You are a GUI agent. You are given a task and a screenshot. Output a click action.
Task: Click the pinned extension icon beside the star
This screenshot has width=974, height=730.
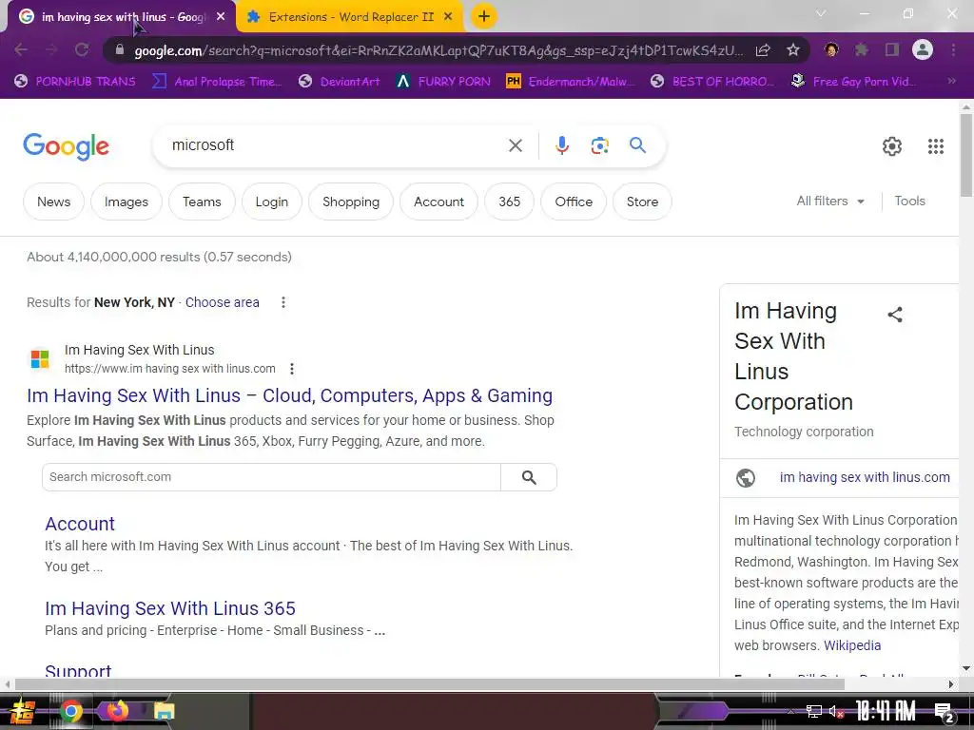(831, 49)
